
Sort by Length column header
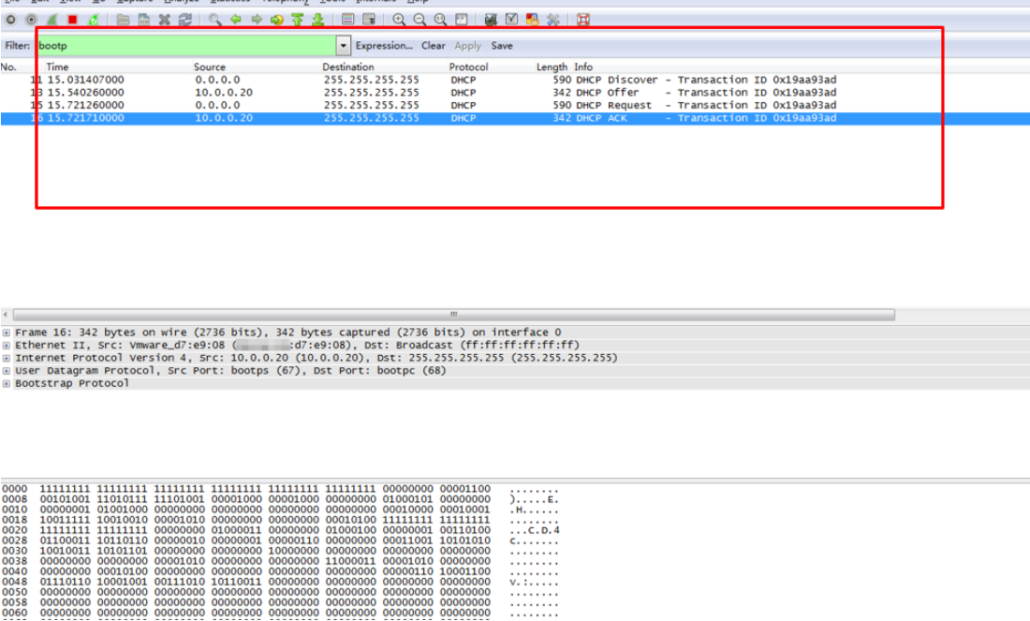[x=552, y=67]
